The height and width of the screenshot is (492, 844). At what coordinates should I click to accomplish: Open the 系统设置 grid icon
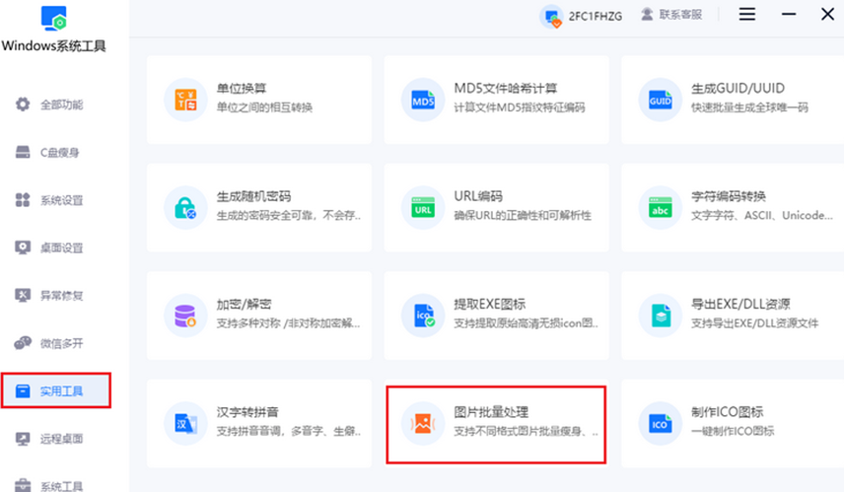click(23, 200)
